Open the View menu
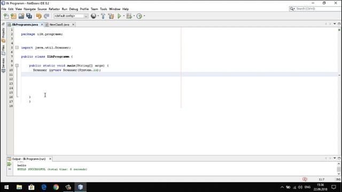The width and height of the screenshot is (342, 192). coord(19,9)
